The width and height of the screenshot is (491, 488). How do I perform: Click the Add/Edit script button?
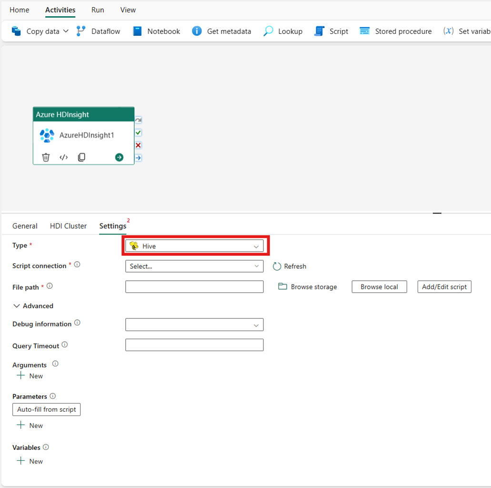[444, 287]
